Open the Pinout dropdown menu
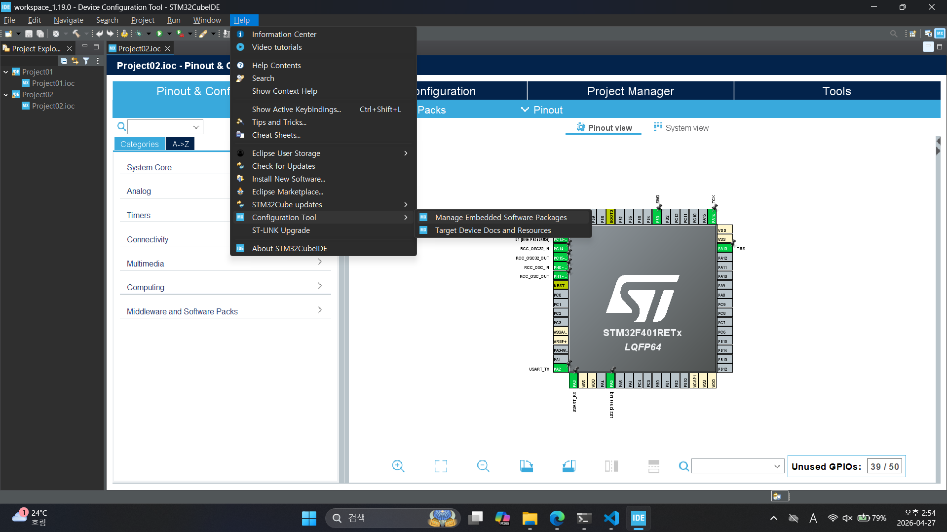This screenshot has height=532, width=947. coord(542,110)
